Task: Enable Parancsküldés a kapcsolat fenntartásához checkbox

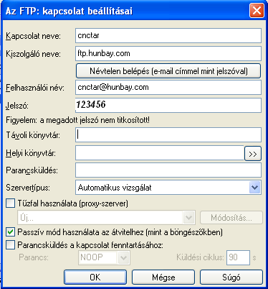Action: [x=10, y=245]
